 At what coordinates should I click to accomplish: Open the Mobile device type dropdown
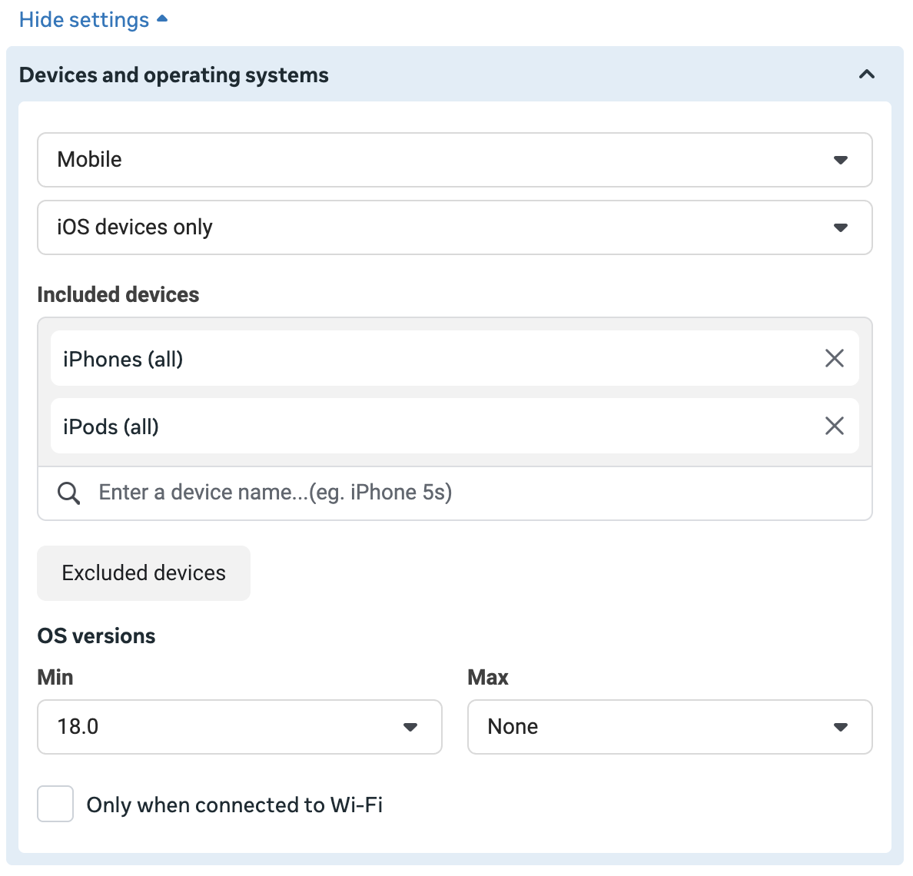point(454,160)
